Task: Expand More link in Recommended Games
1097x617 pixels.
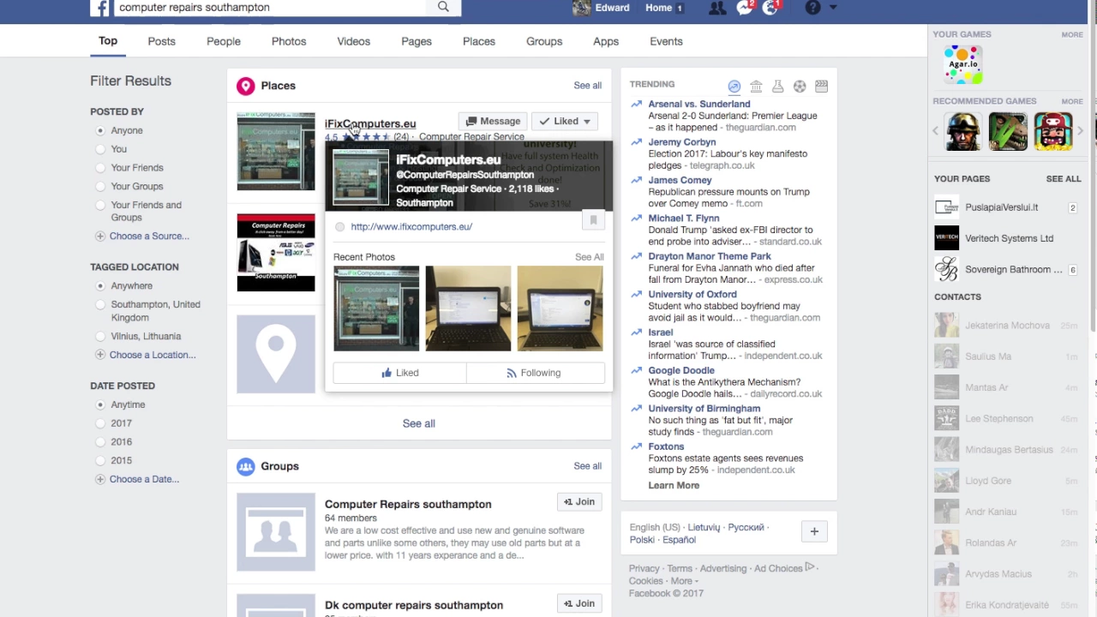Action: (1072, 101)
